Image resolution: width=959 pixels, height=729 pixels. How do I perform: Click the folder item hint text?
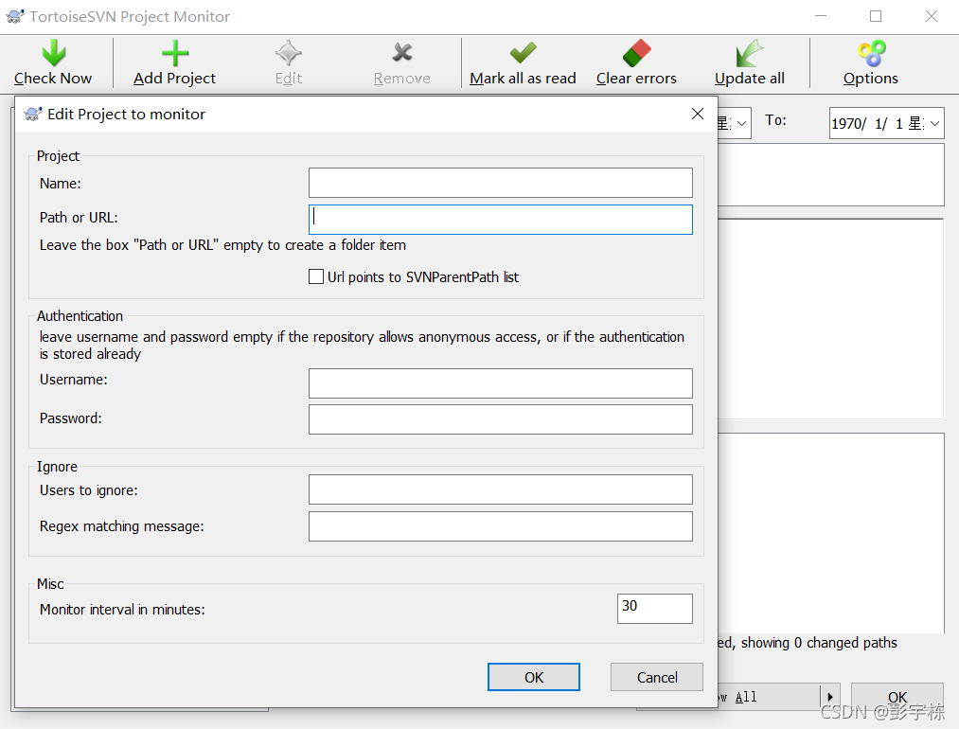click(222, 245)
